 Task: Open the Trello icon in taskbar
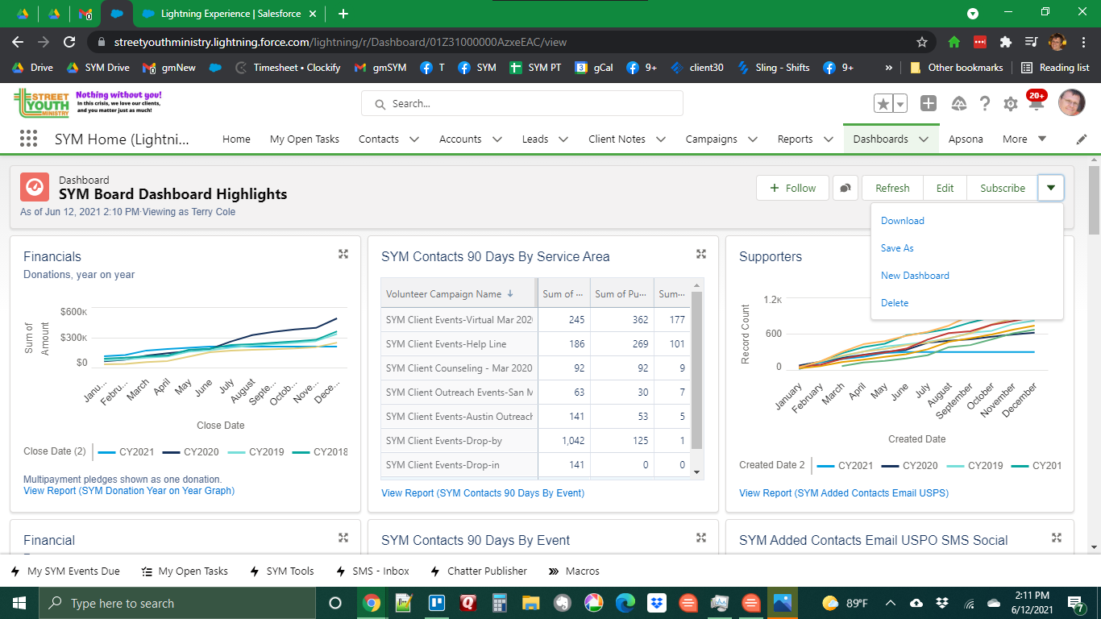tap(438, 603)
